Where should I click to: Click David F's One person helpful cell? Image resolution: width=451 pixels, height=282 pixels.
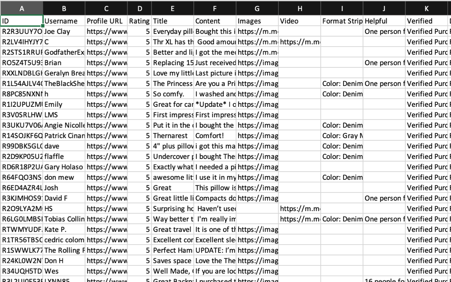(x=384, y=198)
